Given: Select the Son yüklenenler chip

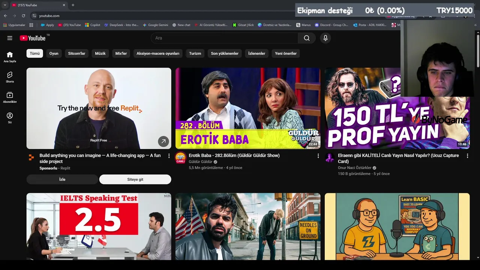Looking at the screenshot, I should tap(225, 53).
